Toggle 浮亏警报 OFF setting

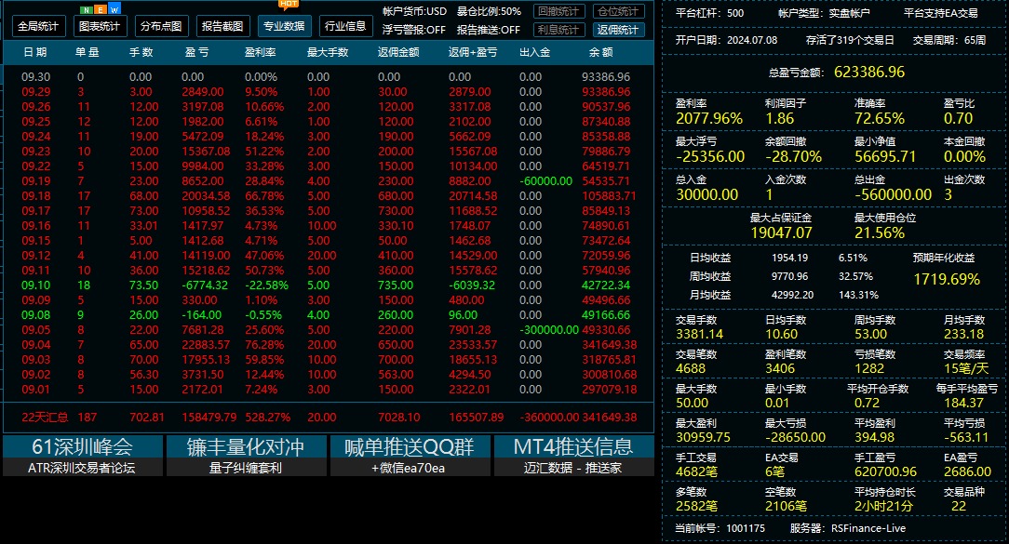click(x=414, y=30)
